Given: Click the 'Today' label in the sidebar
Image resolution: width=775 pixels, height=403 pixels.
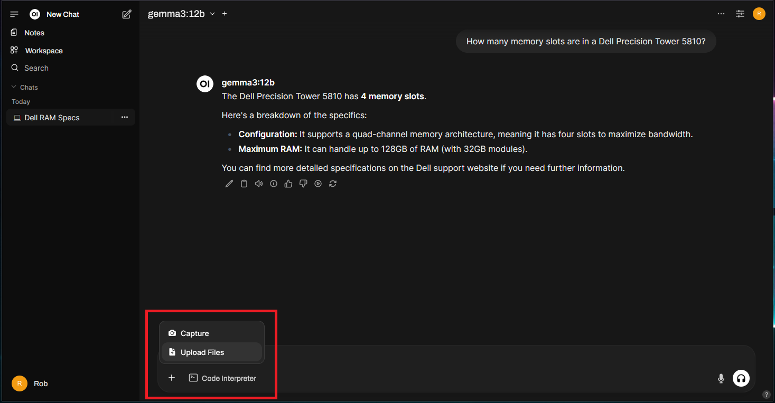Looking at the screenshot, I should click(x=21, y=102).
